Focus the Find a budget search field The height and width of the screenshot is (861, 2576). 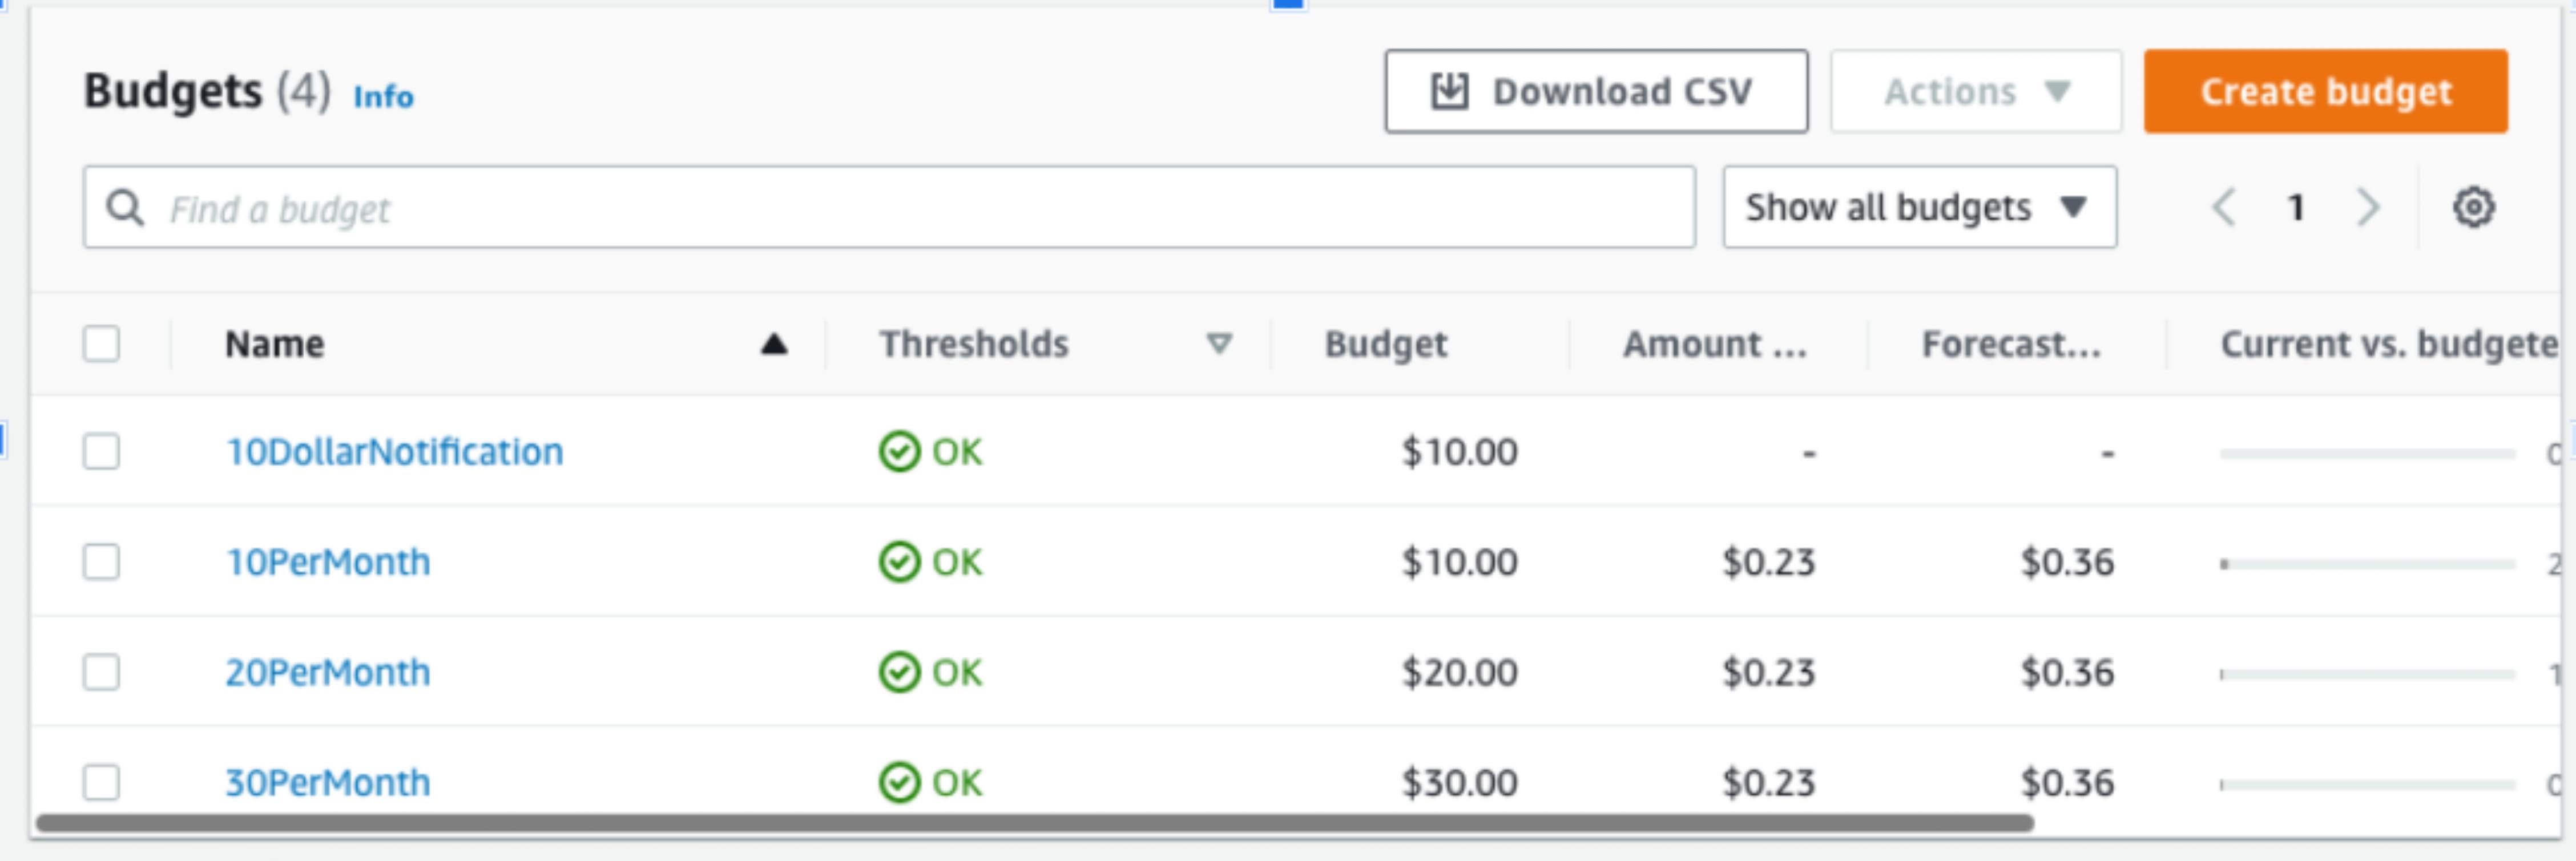pyautogui.click(x=900, y=208)
